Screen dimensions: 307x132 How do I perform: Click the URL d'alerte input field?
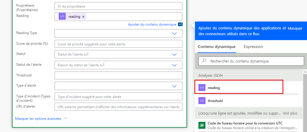pyautogui.click(x=118, y=107)
